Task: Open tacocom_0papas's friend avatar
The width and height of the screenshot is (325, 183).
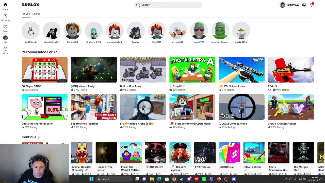Action: click(x=220, y=30)
